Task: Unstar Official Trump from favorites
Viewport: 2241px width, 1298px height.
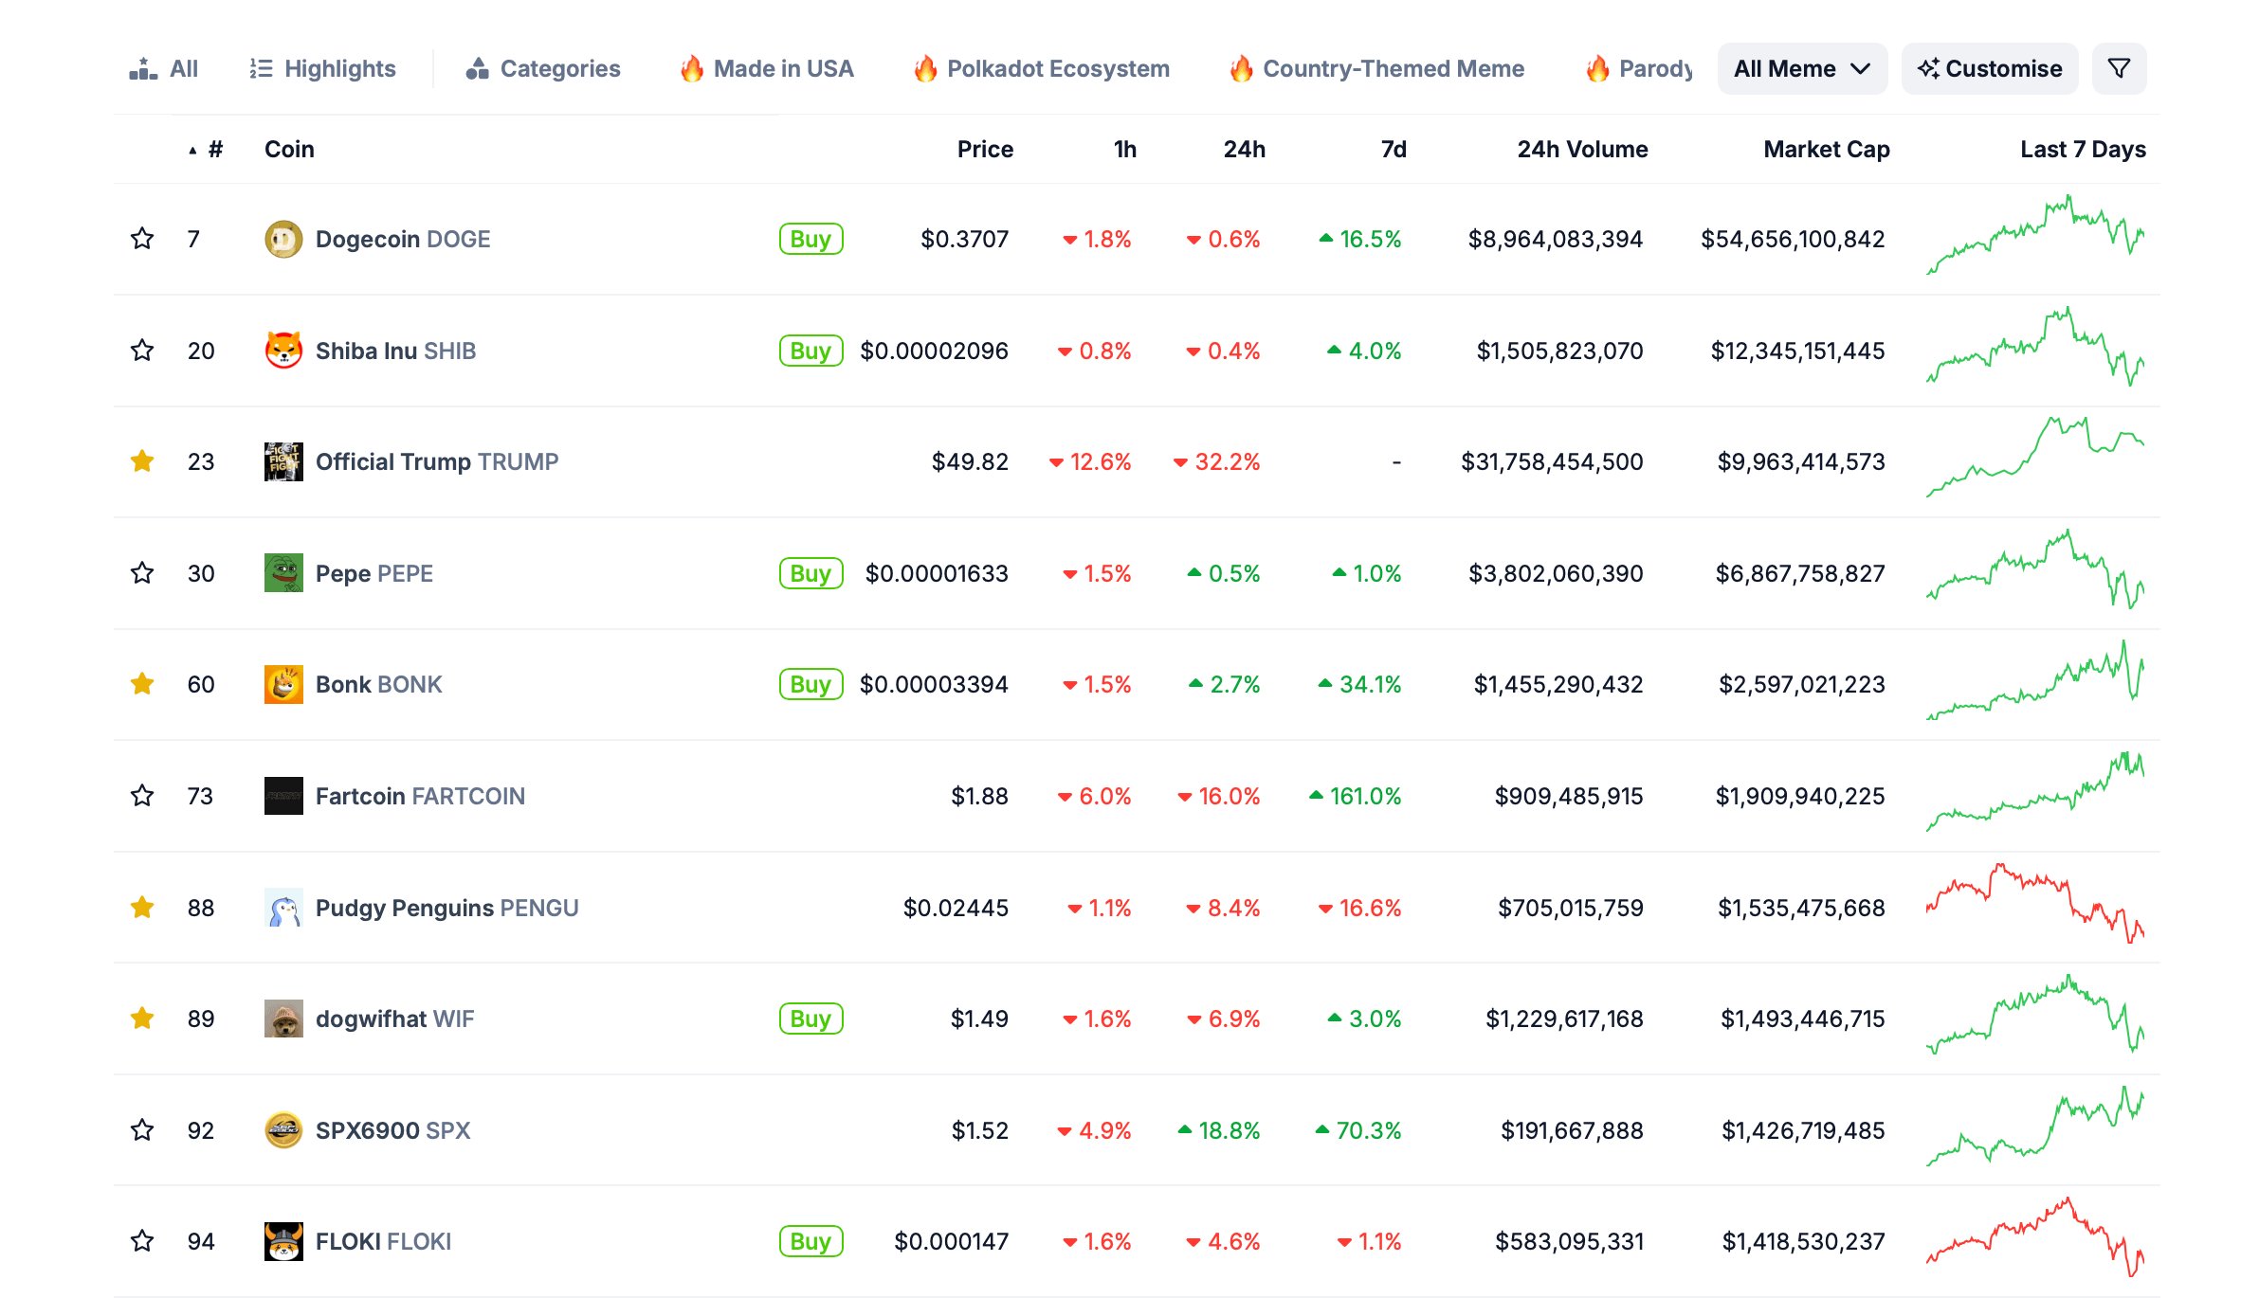Action: click(142, 461)
